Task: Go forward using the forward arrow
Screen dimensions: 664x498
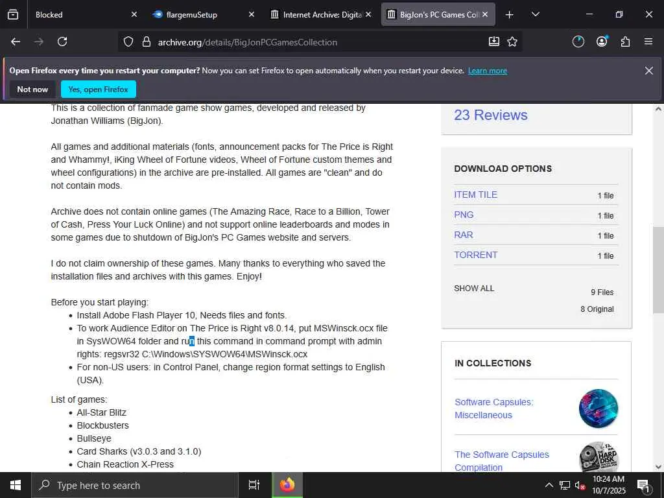Action: tap(38, 41)
